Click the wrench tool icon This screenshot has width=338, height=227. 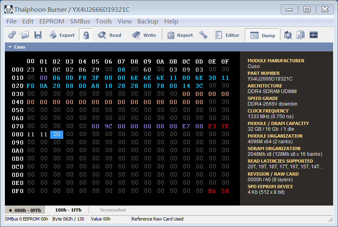point(203,35)
